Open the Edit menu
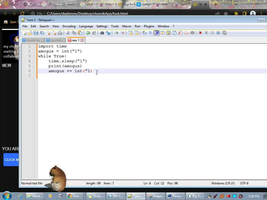This screenshot has width=267, height=200. click(x=33, y=26)
